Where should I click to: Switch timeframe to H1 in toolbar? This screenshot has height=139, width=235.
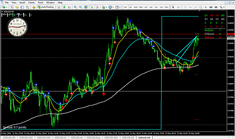click(146, 7)
